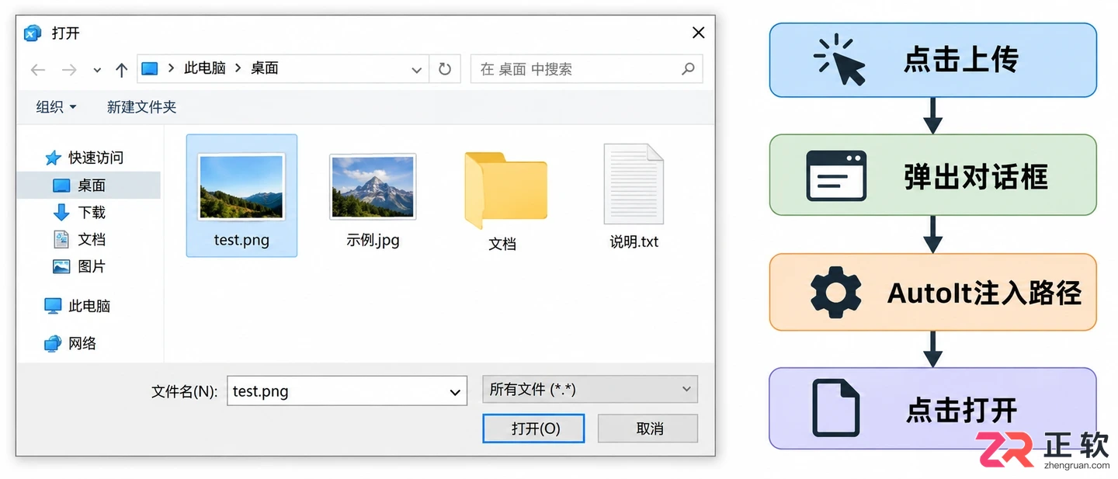Expand the 文件名 combo box dropdown
Viewport: 1118px width, 479px height.
pos(455,392)
